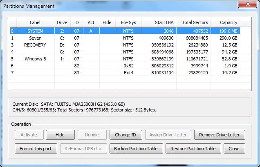Click the File Sys column header
The image size is (260, 167).
tap(127, 22)
